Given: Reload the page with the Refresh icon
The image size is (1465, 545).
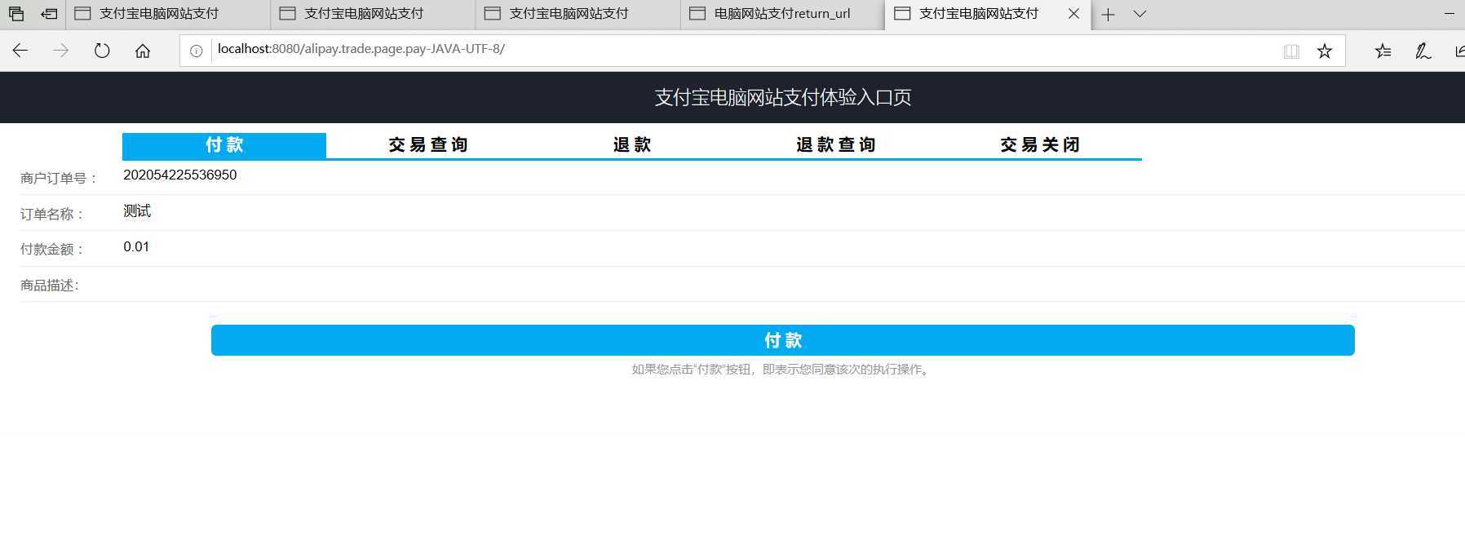Looking at the screenshot, I should coord(102,51).
